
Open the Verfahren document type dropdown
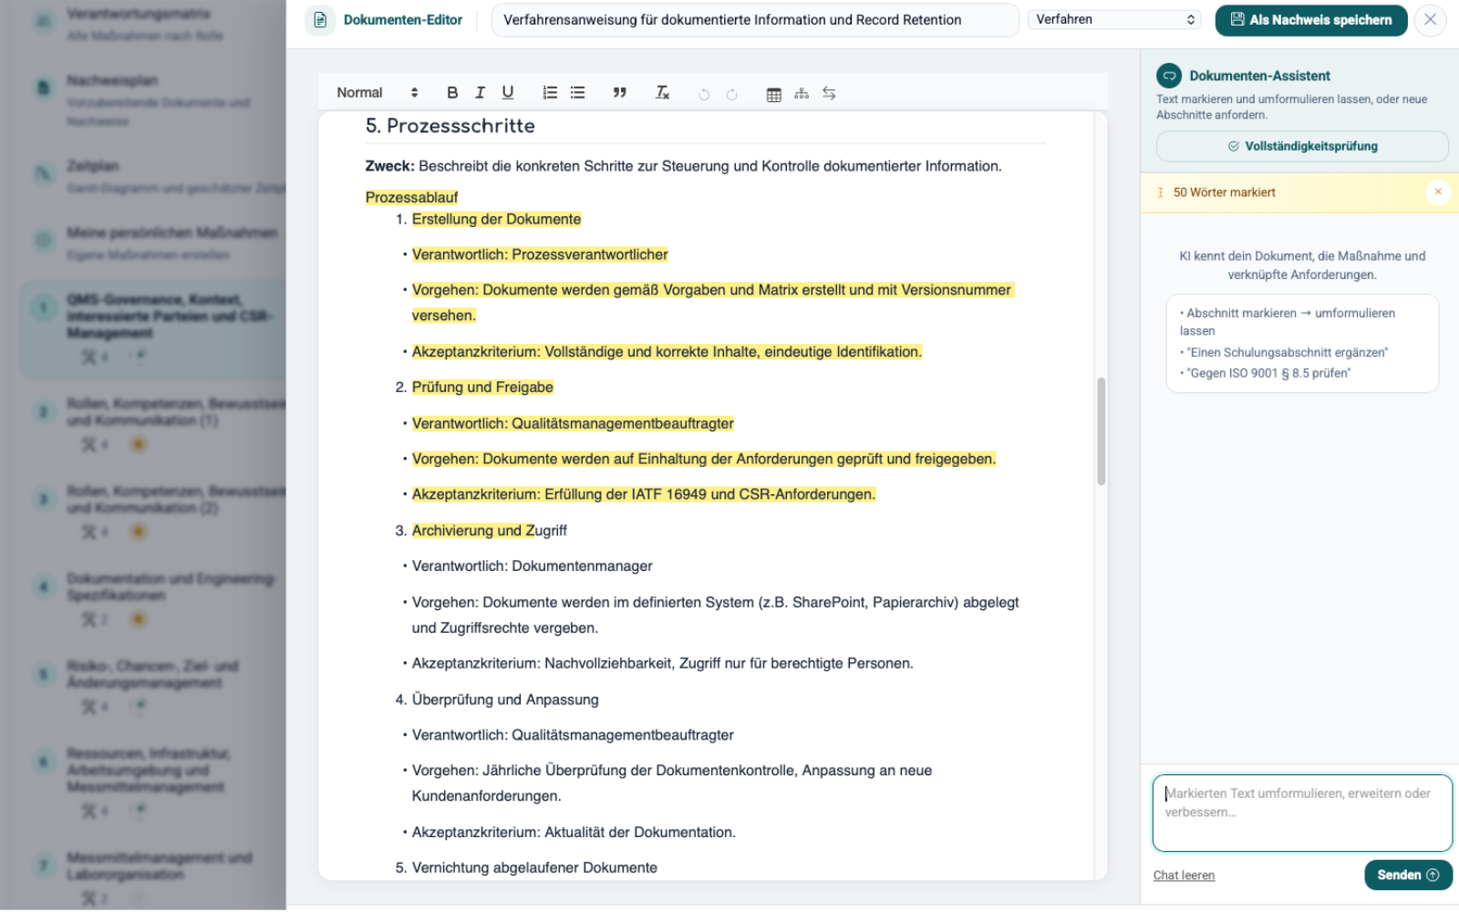pos(1114,19)
